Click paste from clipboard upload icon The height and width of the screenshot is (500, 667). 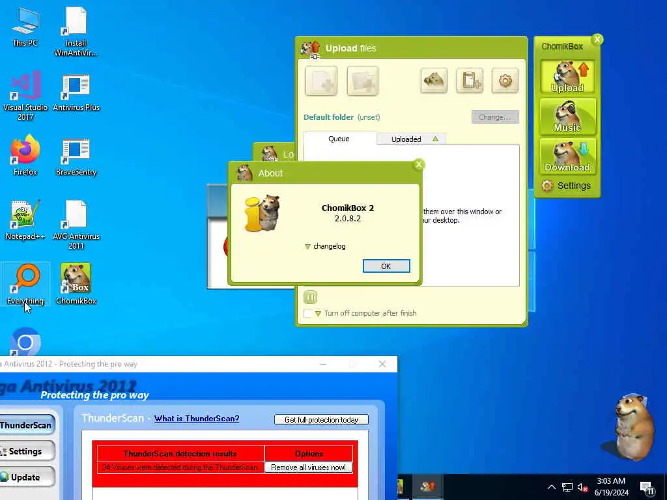tap(470, 80)
